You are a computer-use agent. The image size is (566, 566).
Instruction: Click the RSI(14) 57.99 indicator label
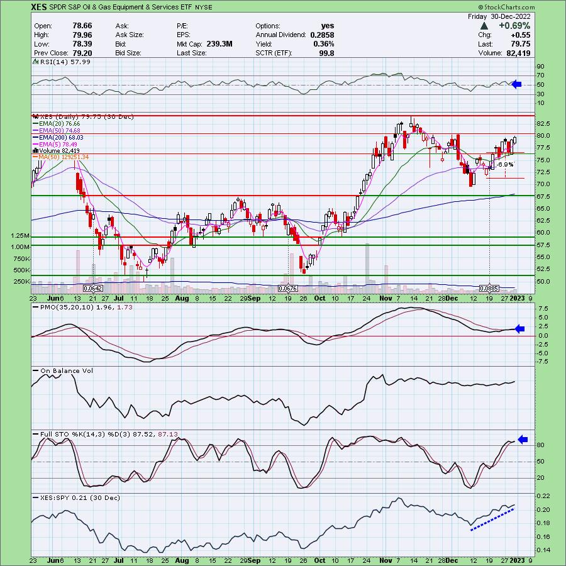62,62
